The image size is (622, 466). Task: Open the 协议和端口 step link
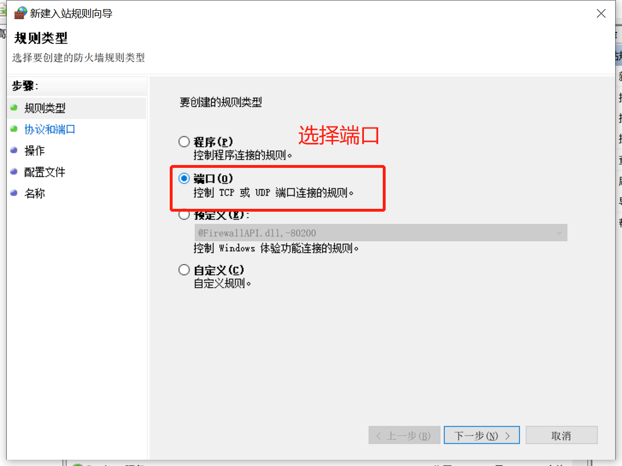click(50, 129)
